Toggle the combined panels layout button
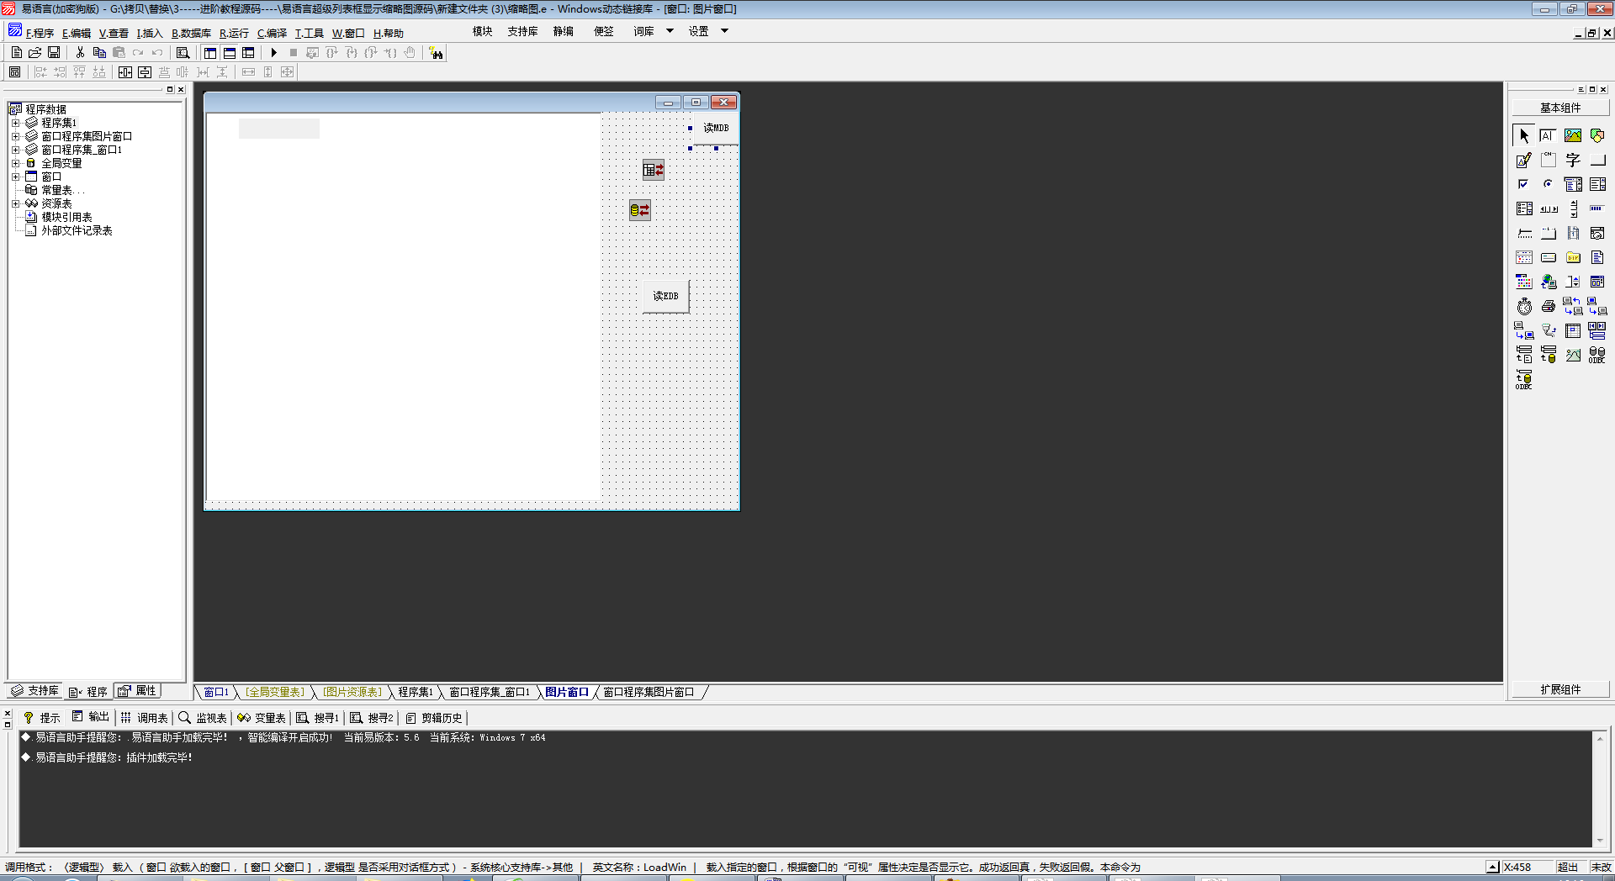The height and width of the screenshot is (881, 1615). click(248, 53)
